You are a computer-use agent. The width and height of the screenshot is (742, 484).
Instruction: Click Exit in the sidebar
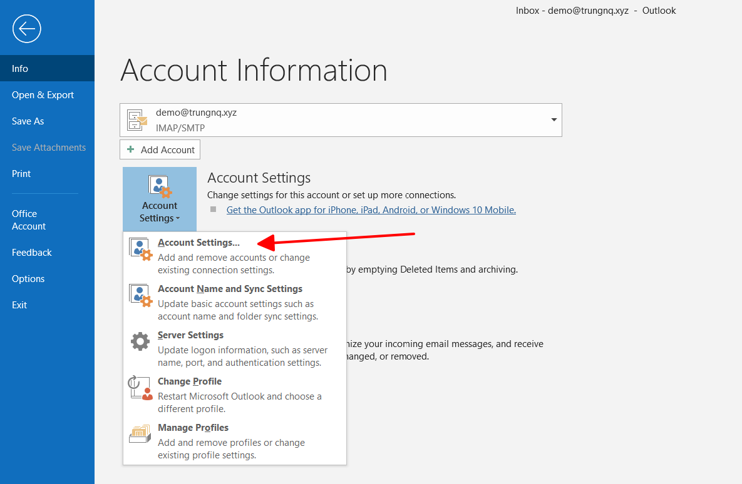(48, 305)
